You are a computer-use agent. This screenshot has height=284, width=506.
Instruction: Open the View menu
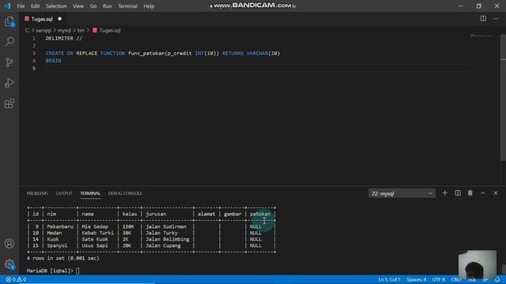(78, 6)
